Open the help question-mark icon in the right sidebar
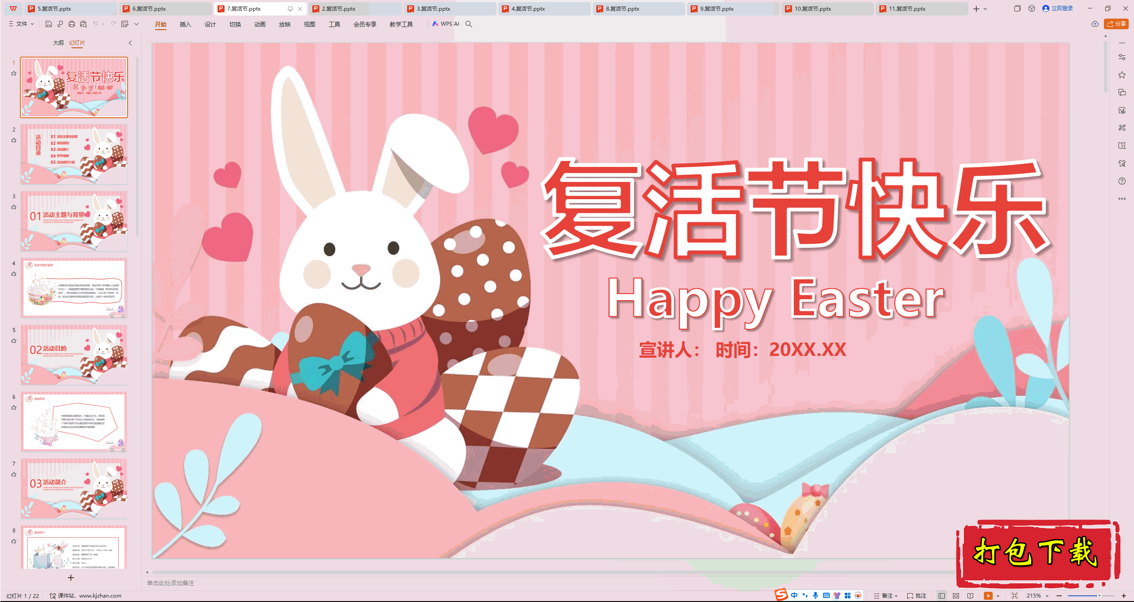Image resolution: width=1134 pixels, height=602 pixels. click(1122, 181)
